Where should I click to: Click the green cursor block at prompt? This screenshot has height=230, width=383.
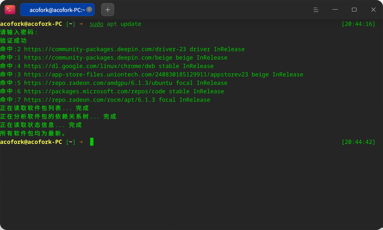pyautogui.click(x=92, y=142)
